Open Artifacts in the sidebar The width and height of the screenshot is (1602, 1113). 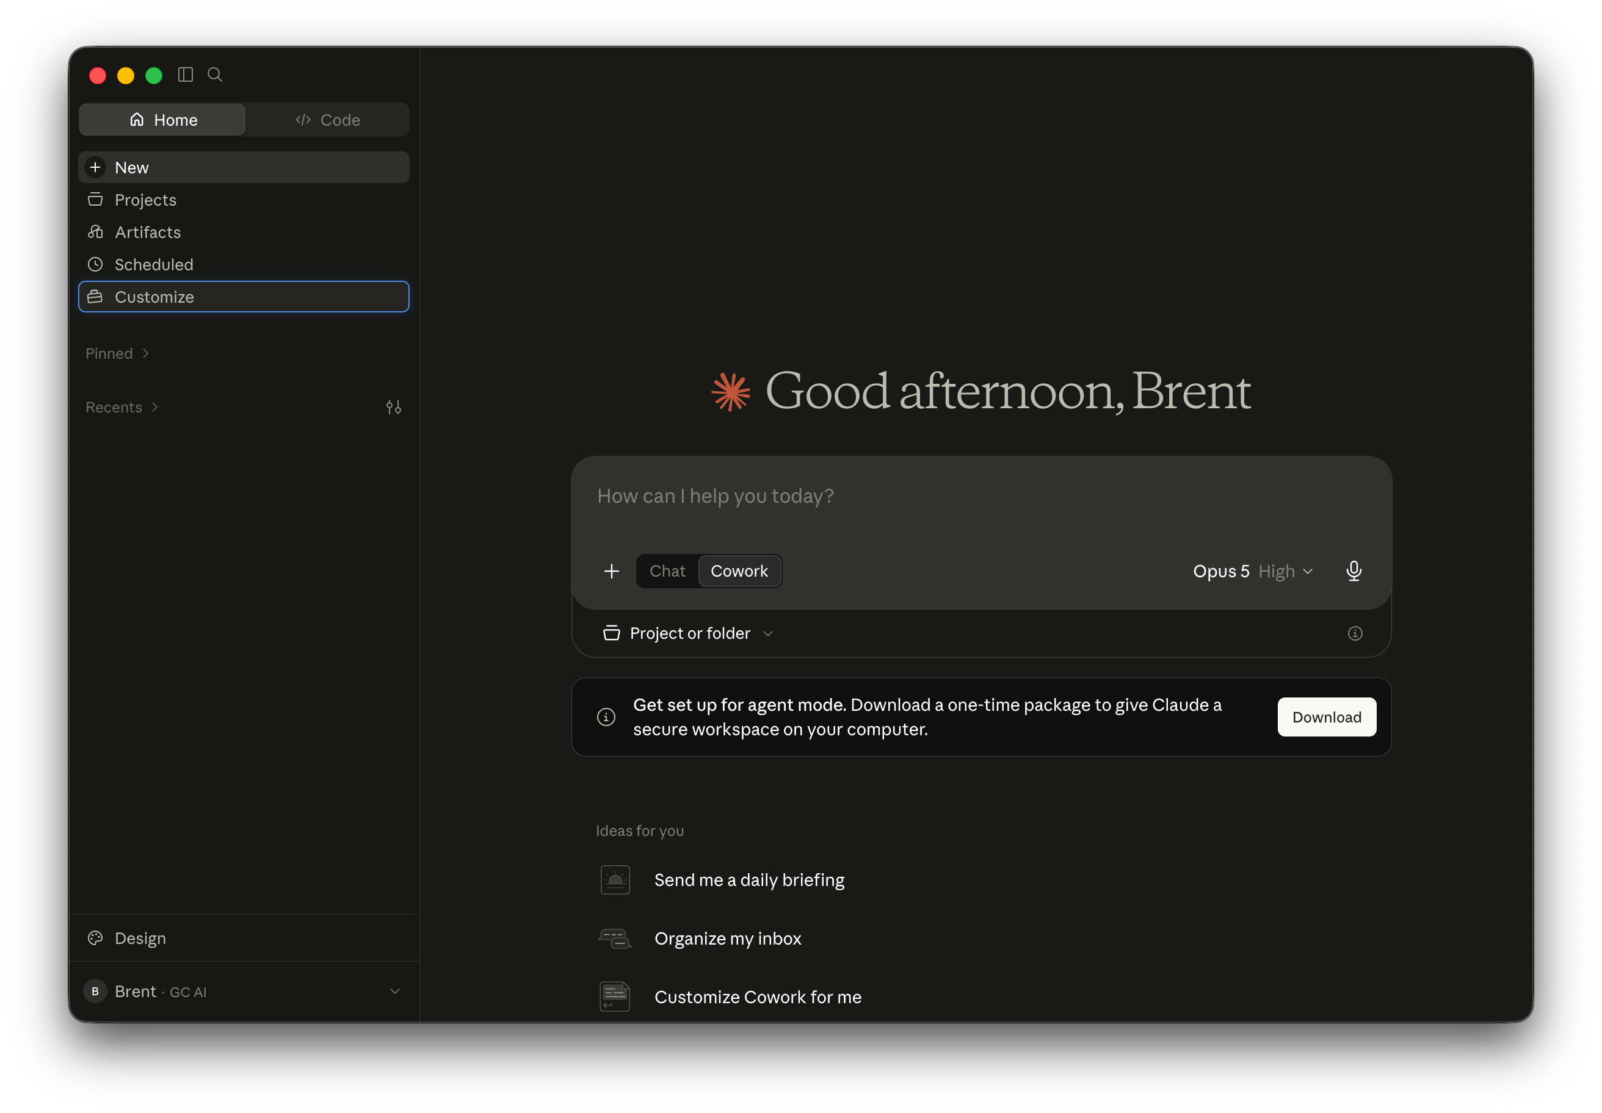pos(244,232)
